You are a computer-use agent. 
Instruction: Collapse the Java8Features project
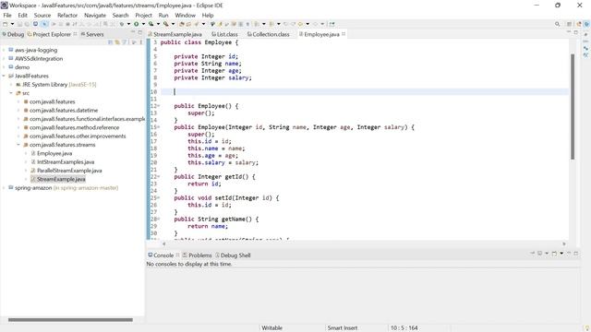click(4, 76)
